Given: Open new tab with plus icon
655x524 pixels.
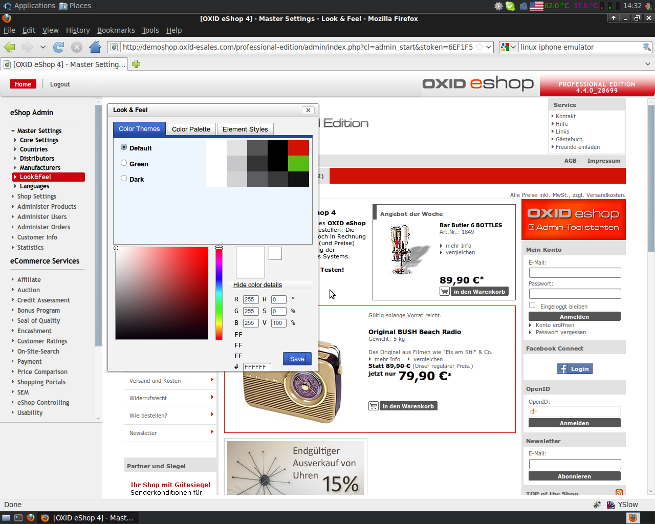Looking at the screenshot, I should (136, 64).
